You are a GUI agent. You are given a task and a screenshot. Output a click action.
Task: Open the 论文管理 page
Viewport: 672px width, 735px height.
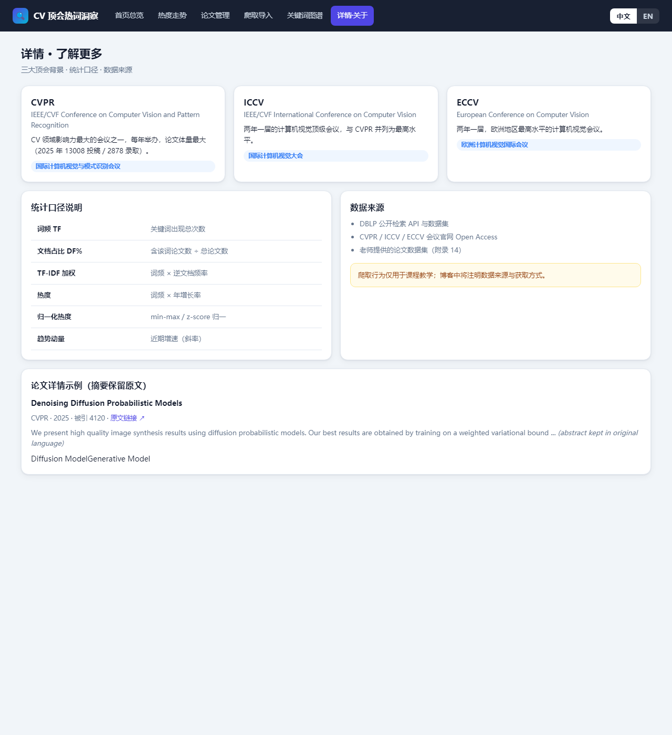click(215, 16)
